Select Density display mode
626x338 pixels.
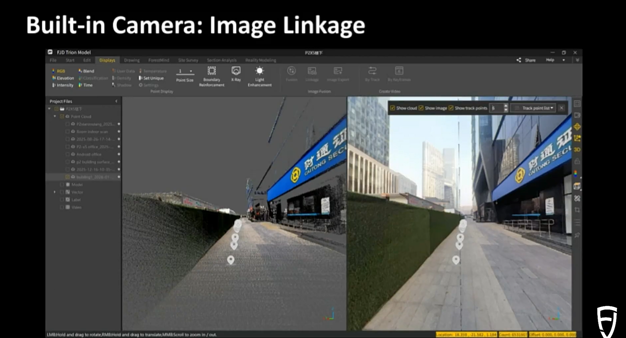click(121, 78)
